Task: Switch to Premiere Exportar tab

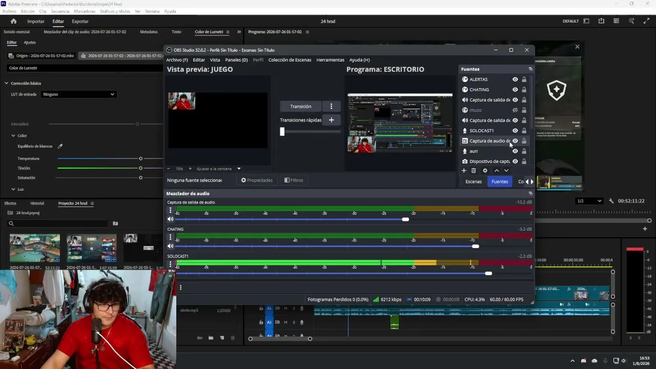Action: click(x=80, y=21)
